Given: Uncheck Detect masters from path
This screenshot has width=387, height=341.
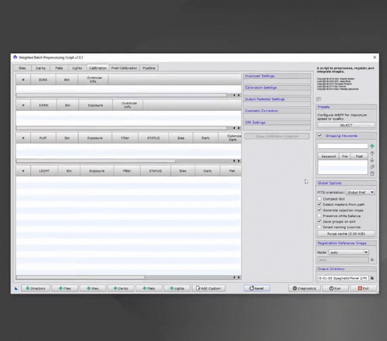Looking at the screenshot, I should [x=319, y=204].
